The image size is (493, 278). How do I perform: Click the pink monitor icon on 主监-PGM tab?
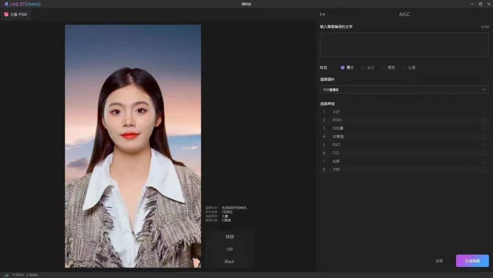6,14
